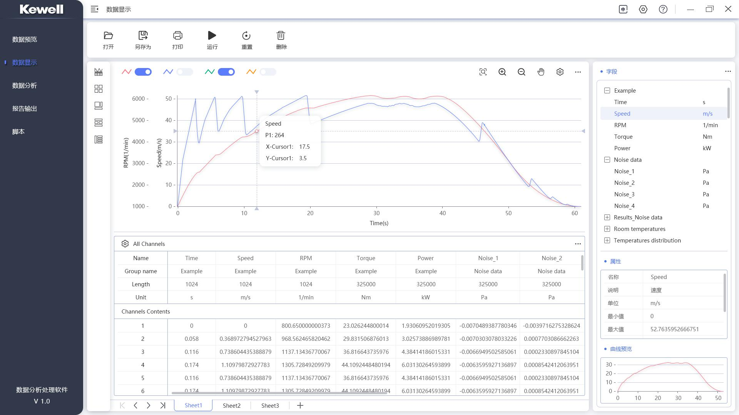The image size is (739, 415).
Task: Zoom in on the chart
Action: 502,72
